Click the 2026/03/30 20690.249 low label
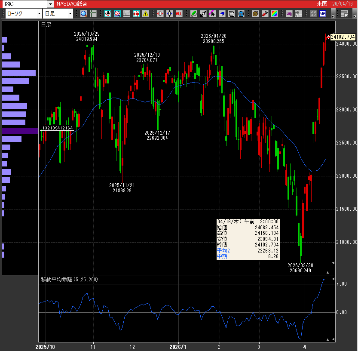The width and height of the screenshot is (358, 351). 300,268
